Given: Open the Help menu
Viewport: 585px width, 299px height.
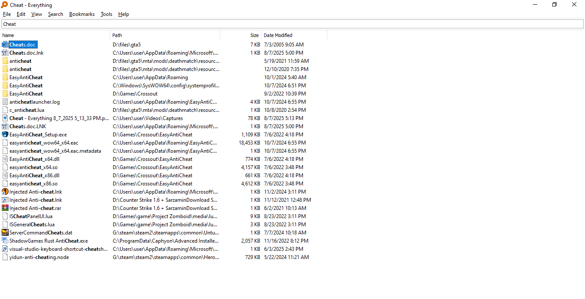Looking at the screenshot, I should (x=123, y=14).
